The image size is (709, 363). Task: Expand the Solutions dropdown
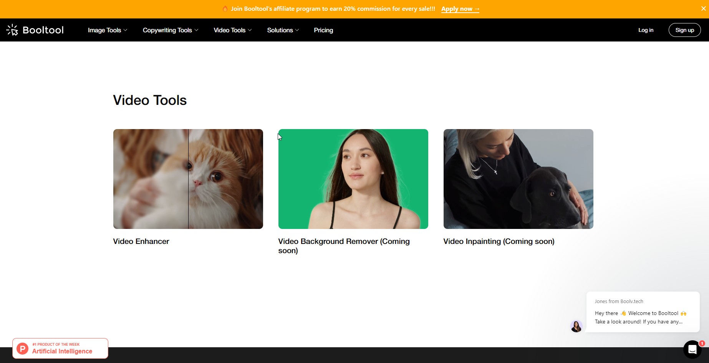283,30
